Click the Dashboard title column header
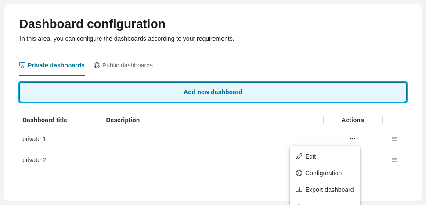Viewport: 426px width, 205px height. [45, 120]
